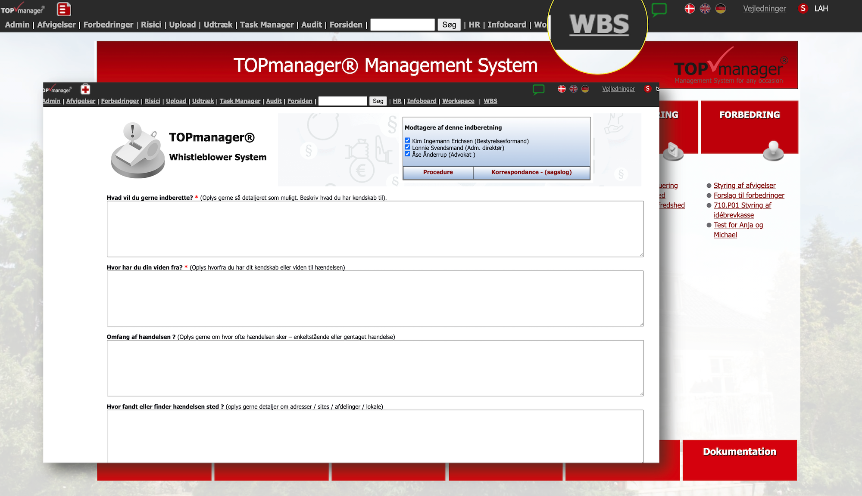Open green chat bubble in whistleblower window
Viewport: 862px width, 496px height.
(538, 89)
